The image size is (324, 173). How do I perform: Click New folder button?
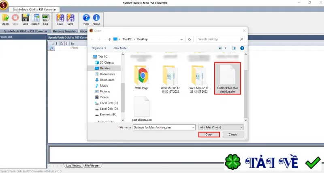(120, 48)
